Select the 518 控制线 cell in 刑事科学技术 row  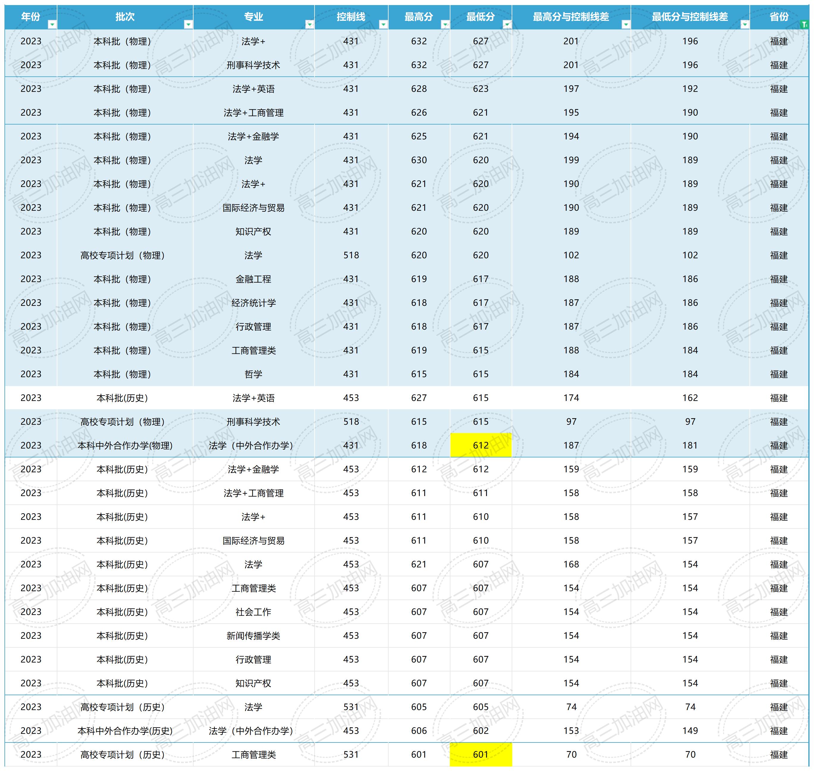click(351, 422)
